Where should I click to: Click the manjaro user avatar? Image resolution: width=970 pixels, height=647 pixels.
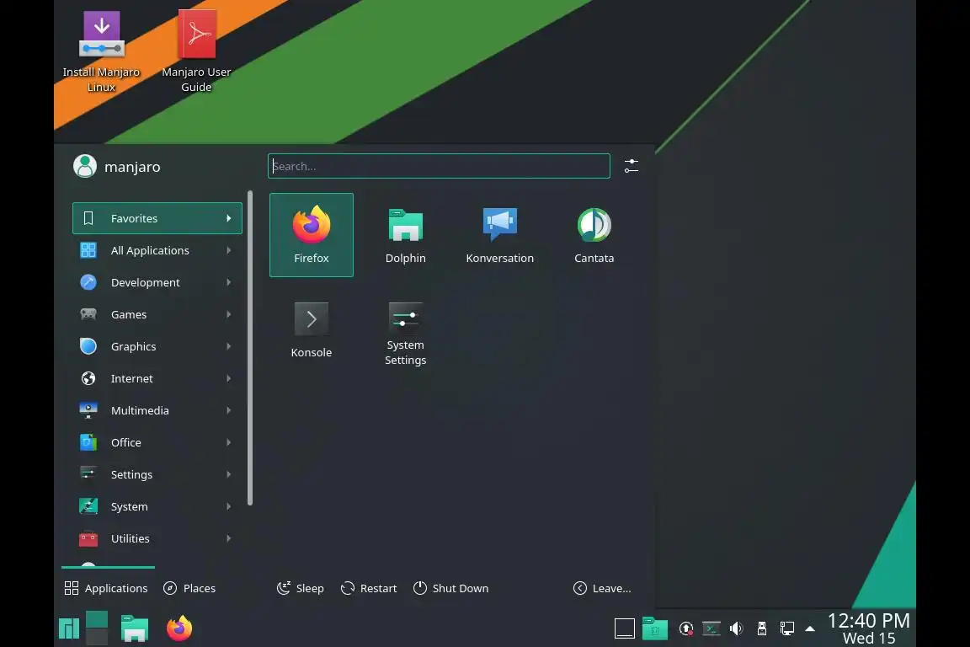(85, 166)
